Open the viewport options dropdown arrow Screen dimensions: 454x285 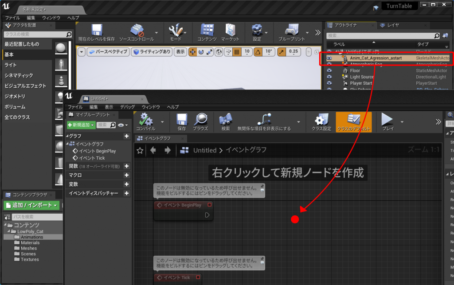point(82,52)
